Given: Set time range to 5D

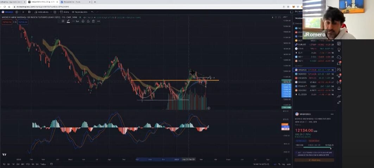Looking at the screenshot, I should (x=8, y=164).
